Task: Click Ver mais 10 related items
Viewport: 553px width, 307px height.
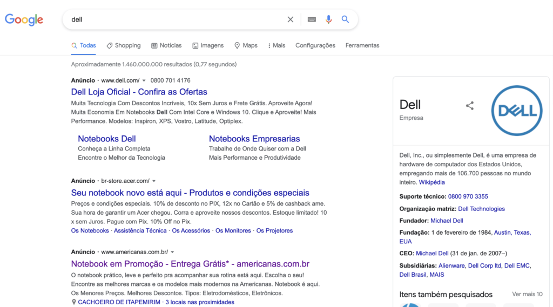Action: coord(527,294)
